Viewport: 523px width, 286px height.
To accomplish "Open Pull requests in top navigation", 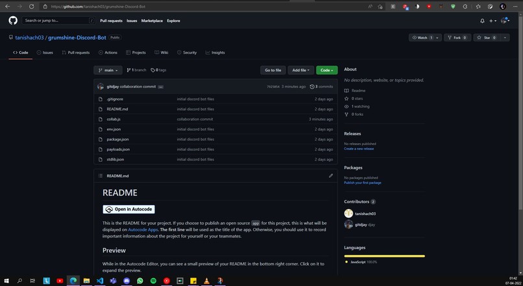I will (x=111, y=21).
